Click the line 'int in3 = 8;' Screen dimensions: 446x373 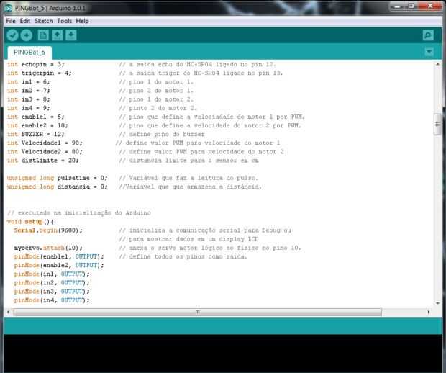coord(29,99)
